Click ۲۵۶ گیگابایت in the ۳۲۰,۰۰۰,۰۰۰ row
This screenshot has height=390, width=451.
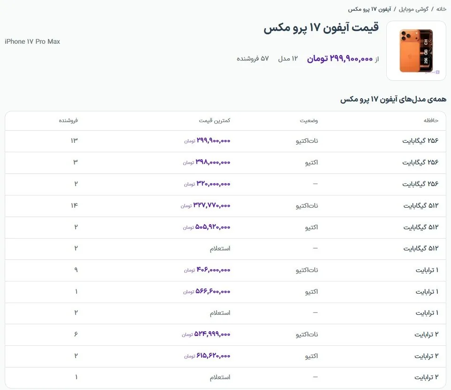click(x=420, y=184)
